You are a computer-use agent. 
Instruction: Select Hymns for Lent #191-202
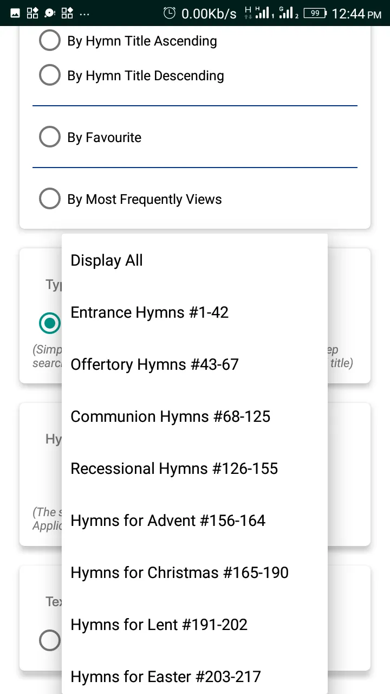[194, 625]
